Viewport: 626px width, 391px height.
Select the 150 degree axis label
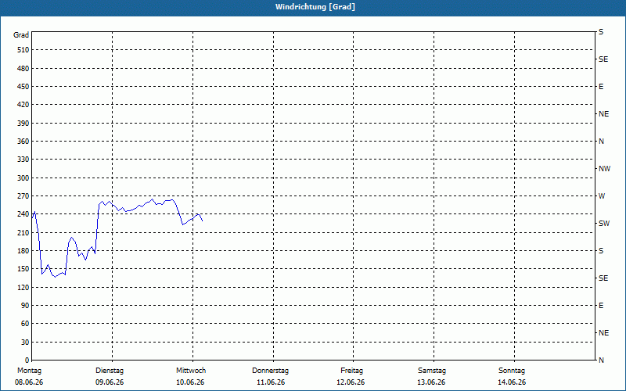coord(23,269)
